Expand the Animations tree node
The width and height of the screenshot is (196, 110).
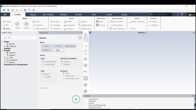coord(5,60)
